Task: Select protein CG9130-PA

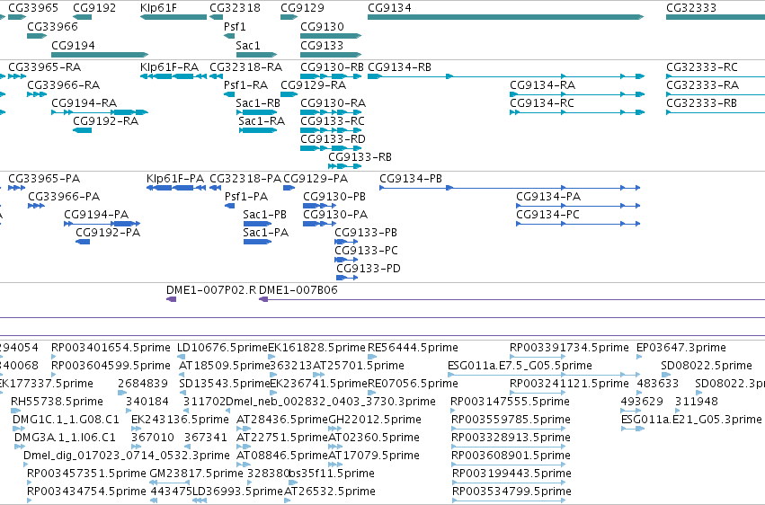Action: tap(319, 224)
